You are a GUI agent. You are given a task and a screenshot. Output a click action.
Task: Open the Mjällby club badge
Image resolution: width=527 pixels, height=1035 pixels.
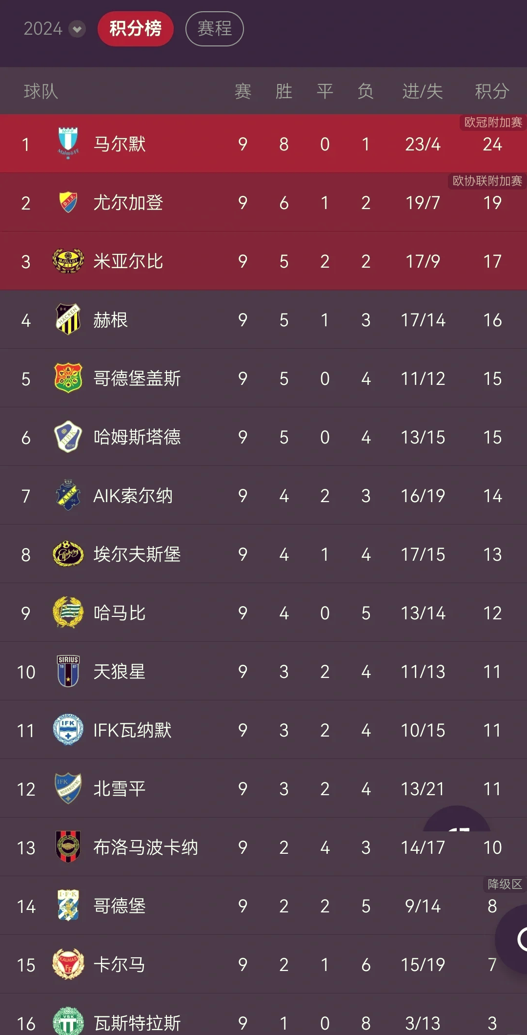tap(68, 261)
